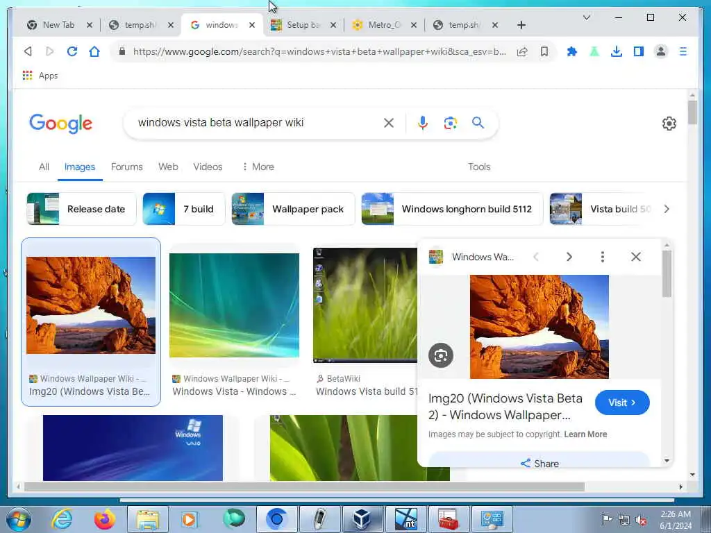Switch to the Web tab
The image size is (711, 533).
[168, 167]
